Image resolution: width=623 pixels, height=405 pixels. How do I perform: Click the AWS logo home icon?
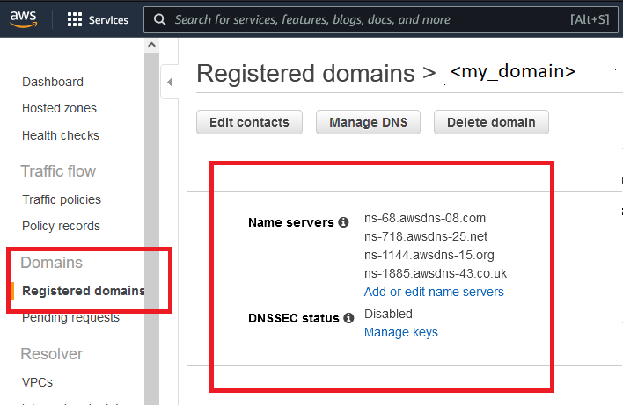coord(24,18)
